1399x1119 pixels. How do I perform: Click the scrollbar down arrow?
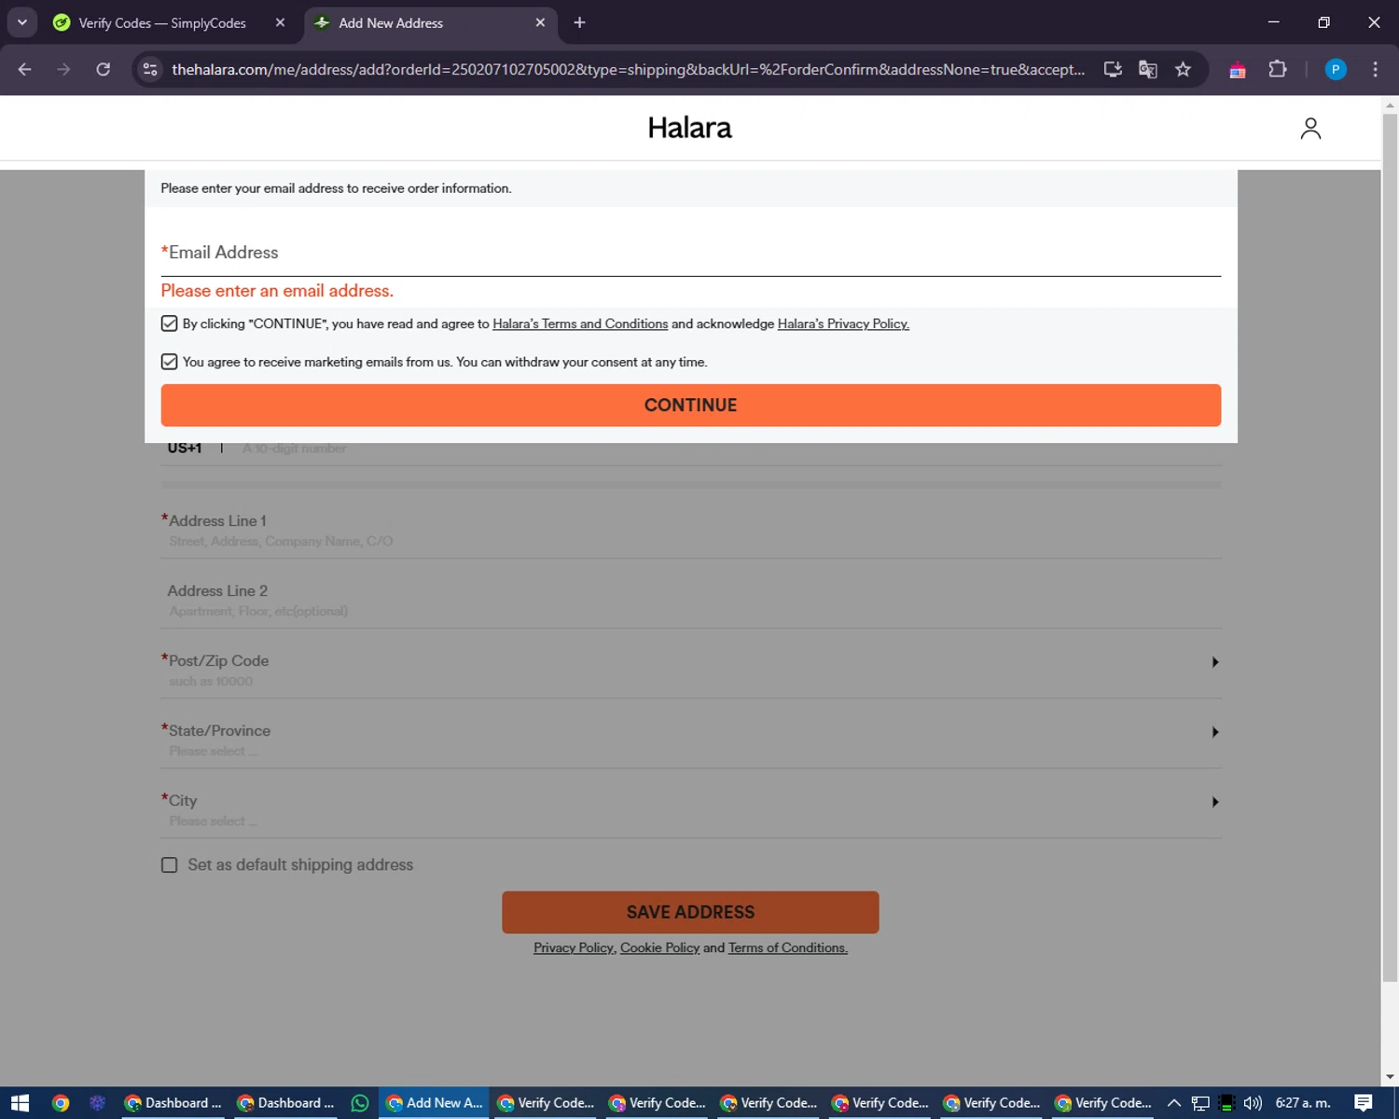(x=1390, y=1077)
